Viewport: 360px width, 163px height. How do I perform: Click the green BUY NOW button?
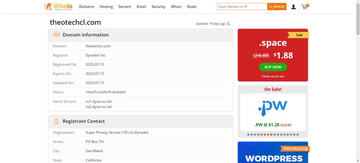point(273,67)
